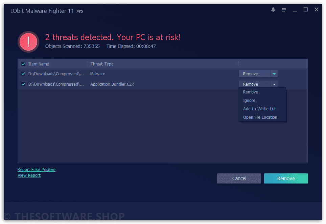This screenshot has width=326, height=224.
Task: Click the Time Elapsed: 00:08:47 text
Action: pyautogui.click(x=131, y=46)
